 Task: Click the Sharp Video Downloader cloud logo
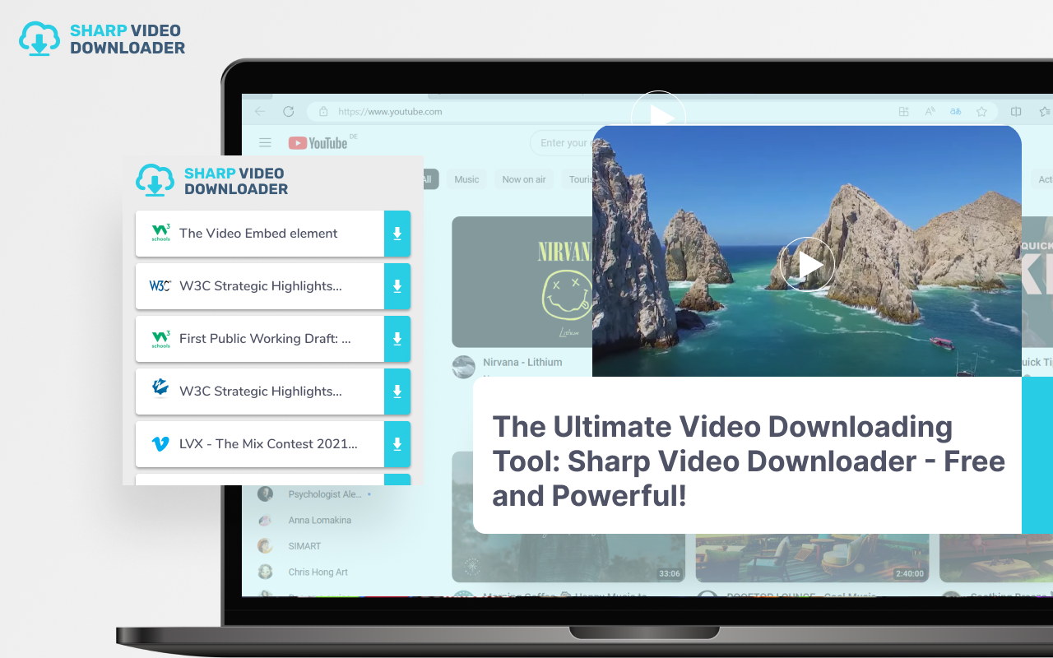click(39, 38)
